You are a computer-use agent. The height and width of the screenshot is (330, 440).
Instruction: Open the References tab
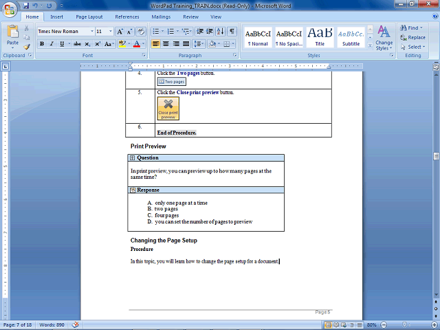(x=126, y=16)
